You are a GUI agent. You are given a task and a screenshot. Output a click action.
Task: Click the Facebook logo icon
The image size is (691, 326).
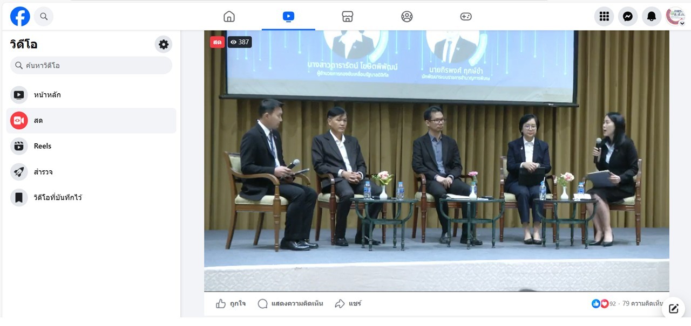point(20,17)
